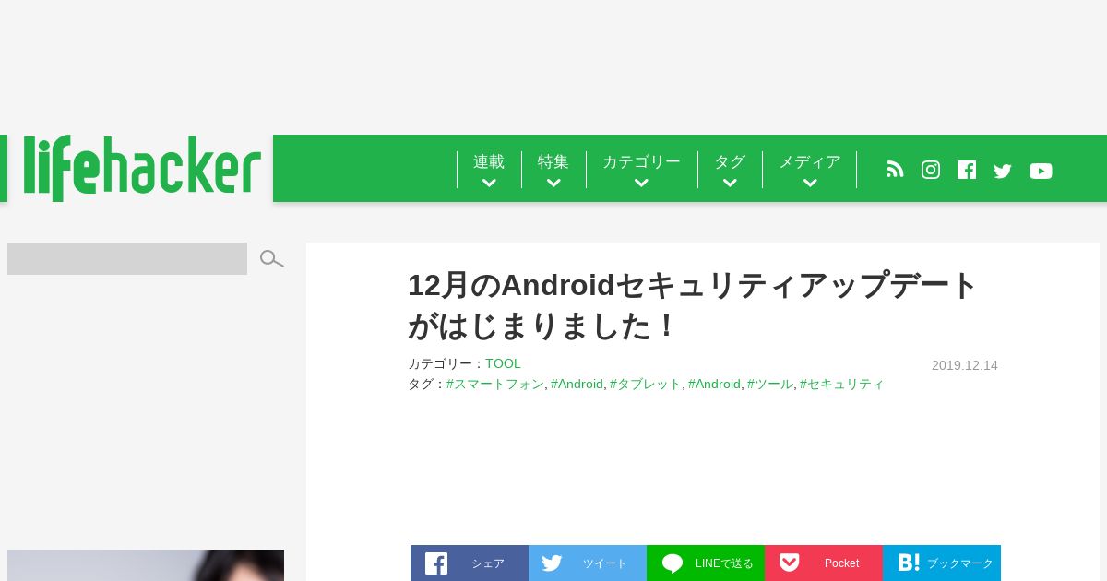Open the Twitter icon in header
The height and width of the screenshot is (581, 1107).
coord(1003,171)
